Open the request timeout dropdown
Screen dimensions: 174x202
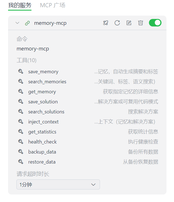(58, 184)
